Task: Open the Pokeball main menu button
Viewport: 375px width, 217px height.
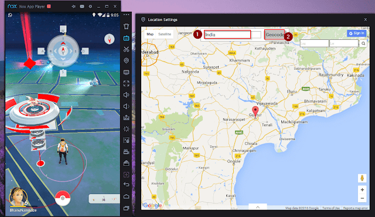Action: pyautogui.click(x=63, y=198)
